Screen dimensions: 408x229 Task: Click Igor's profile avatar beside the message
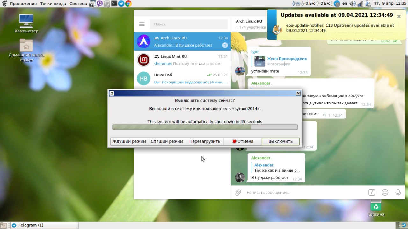click(x=240, y=71)
